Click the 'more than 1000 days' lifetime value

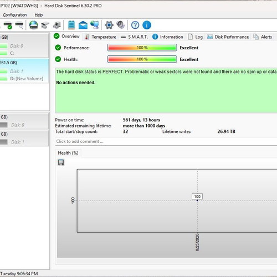coord(144,126)
